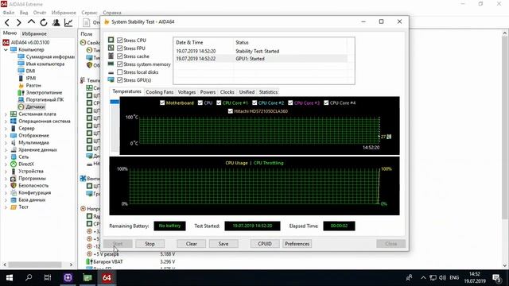Uncheck Motherboard temperature graph checkbox
The height and width of the screenshot is (286, 509).
tap(162, 102)
